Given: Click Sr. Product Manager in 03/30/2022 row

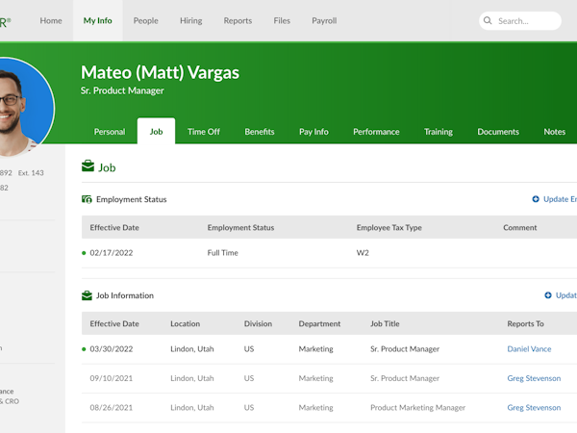Looking at the screenshot, I should (x=405, y=349).
